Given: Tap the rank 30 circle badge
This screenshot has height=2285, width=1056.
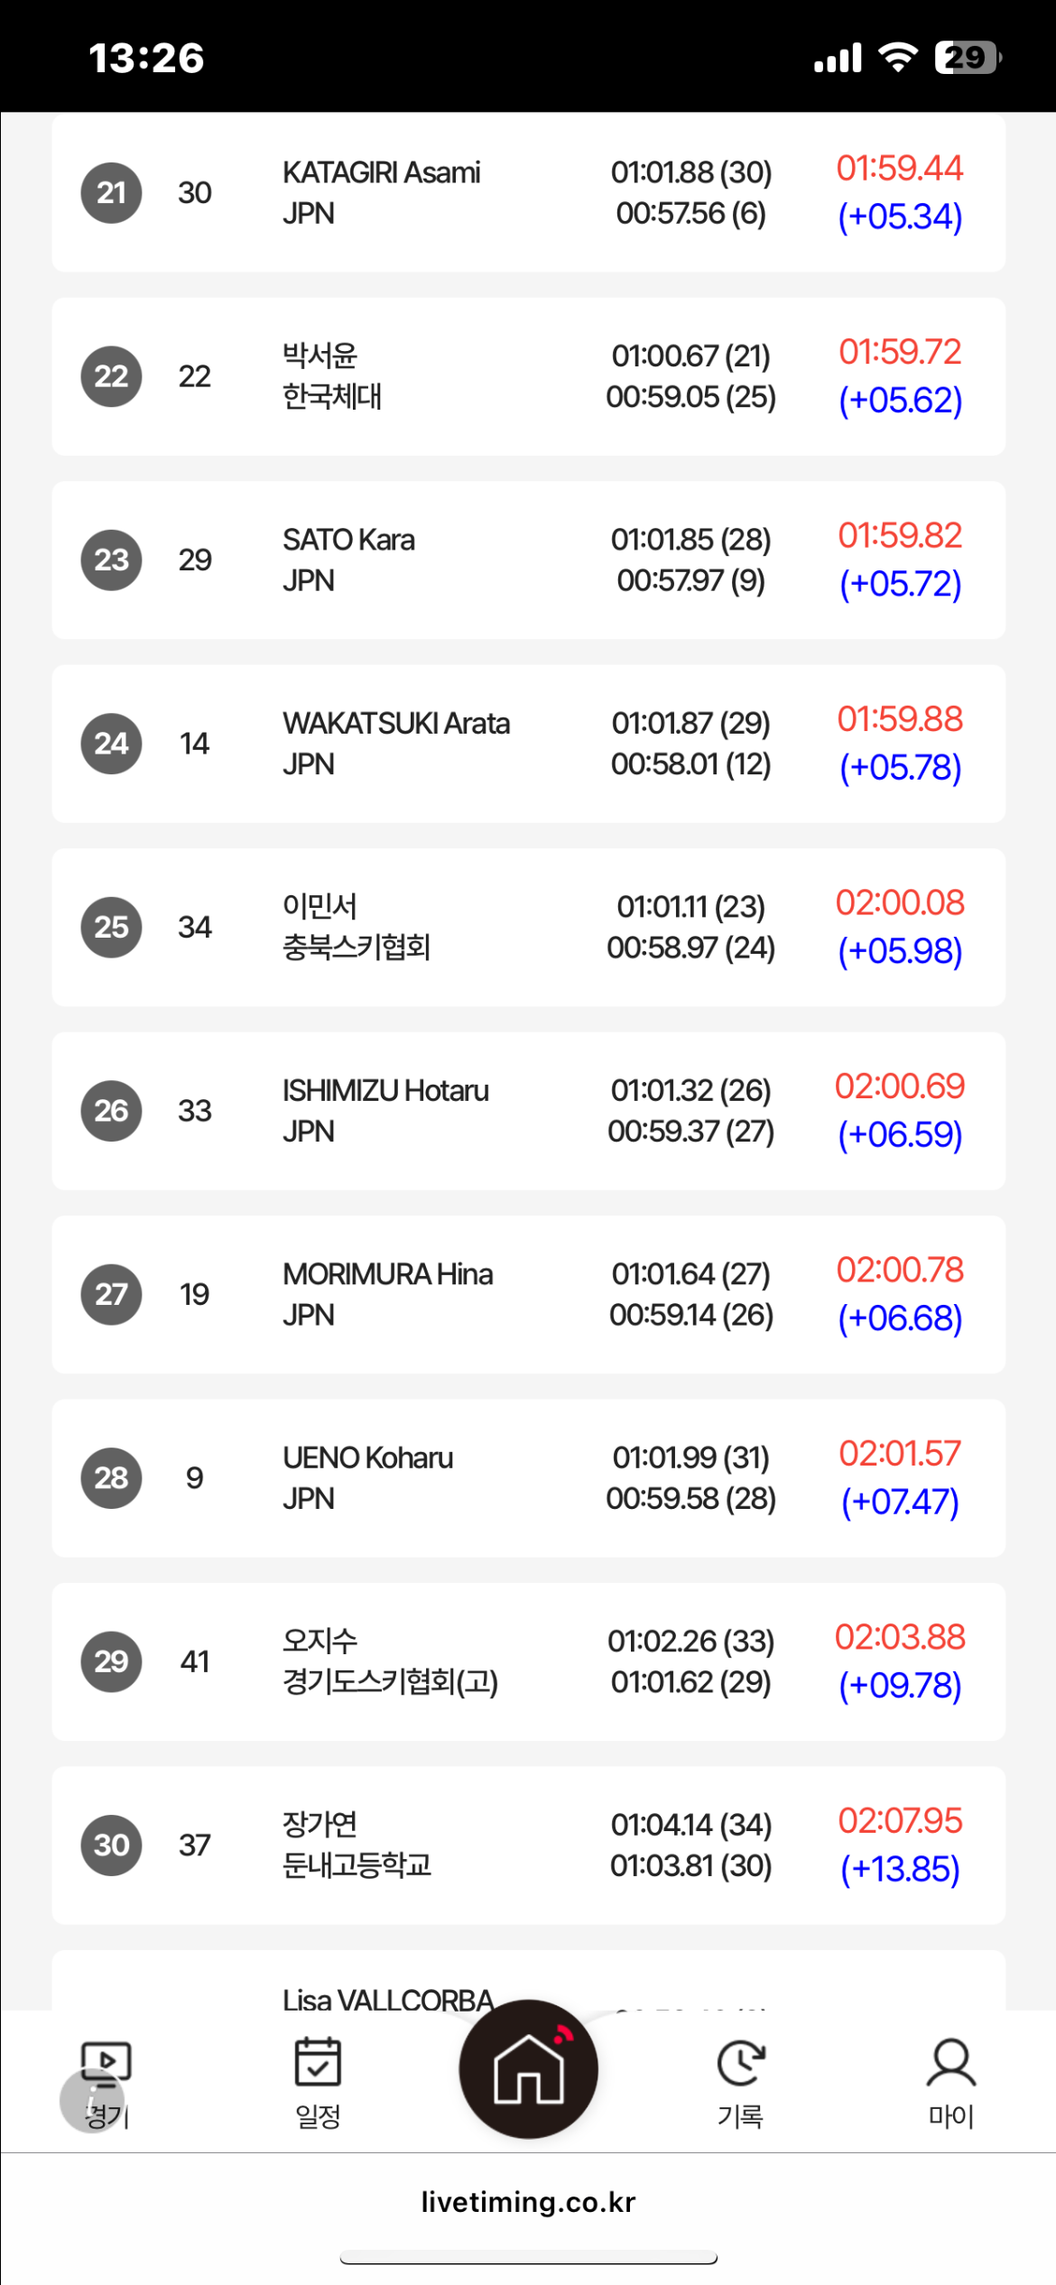Looking at the screenshot, I should click(111, 1846).
